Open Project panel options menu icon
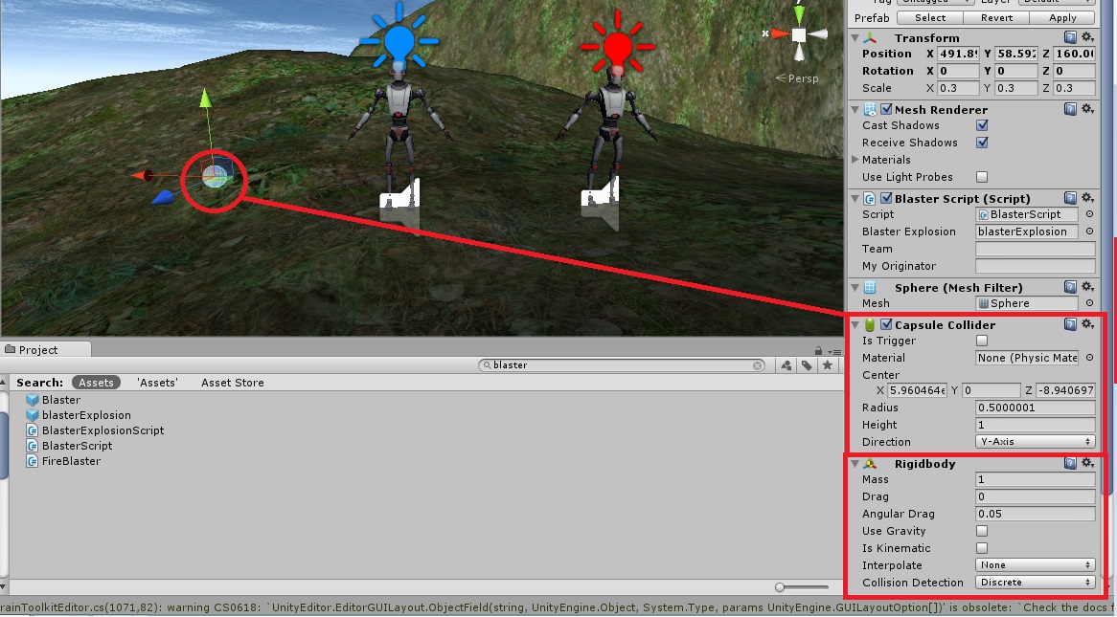This screenshot has width=1117, height=617. pyautogui.click(x=834, y=351)
